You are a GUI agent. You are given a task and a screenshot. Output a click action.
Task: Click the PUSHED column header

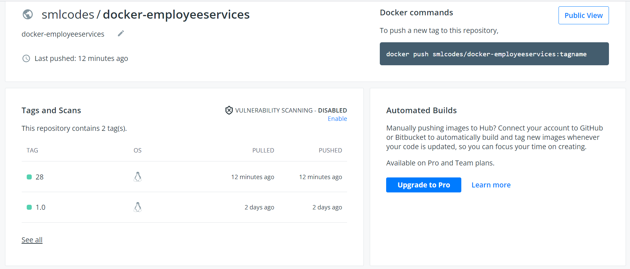[x=330, y=150]
